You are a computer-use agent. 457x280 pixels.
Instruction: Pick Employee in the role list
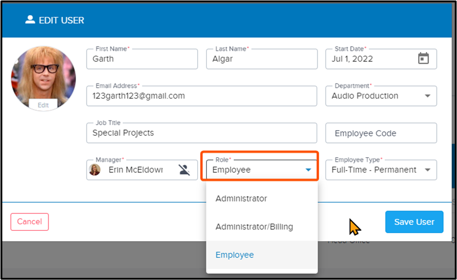(235, 255)
